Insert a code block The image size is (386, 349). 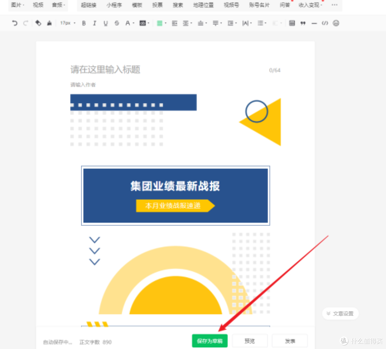(x=325, y=23)
